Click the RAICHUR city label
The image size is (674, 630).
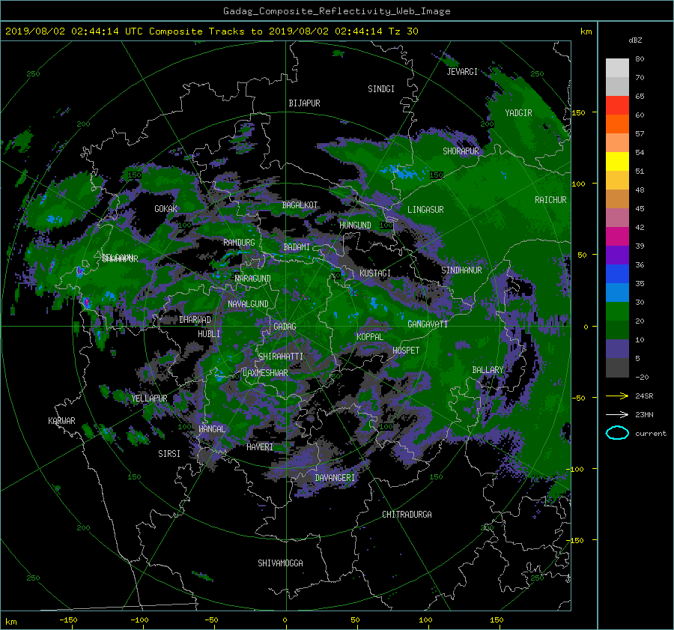(x=550, y=200)
